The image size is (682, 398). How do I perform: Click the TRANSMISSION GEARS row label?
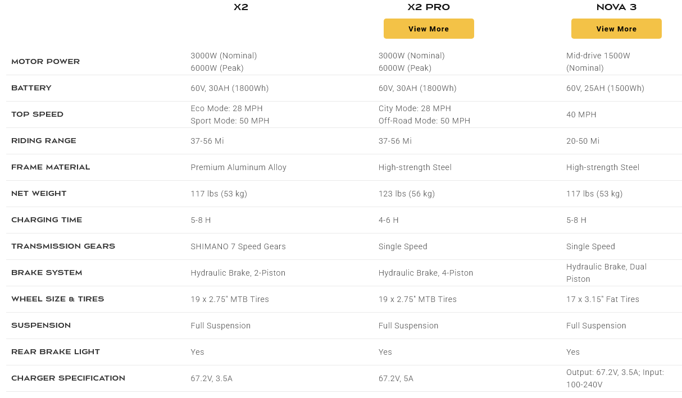(x=63, y=246)
